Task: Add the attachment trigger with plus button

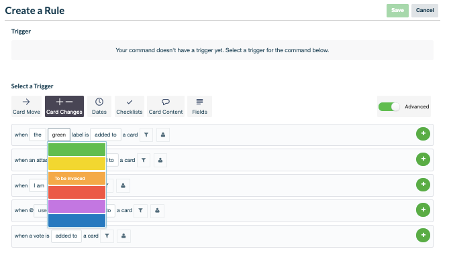Action: tap(423, 159)
